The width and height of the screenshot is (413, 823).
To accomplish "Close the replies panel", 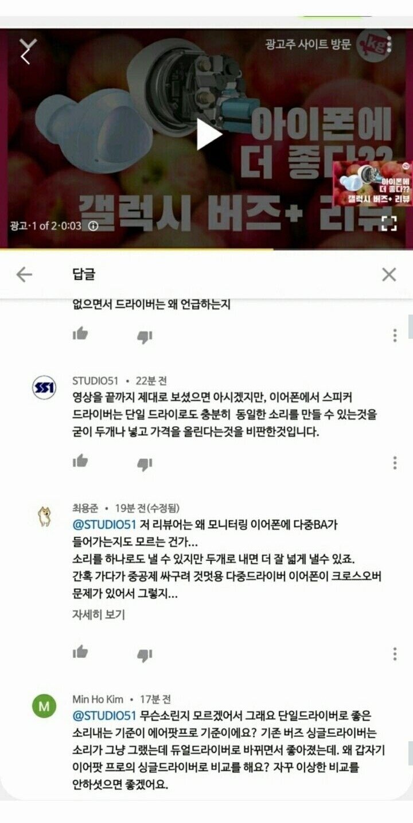I will tap(389, 275).
